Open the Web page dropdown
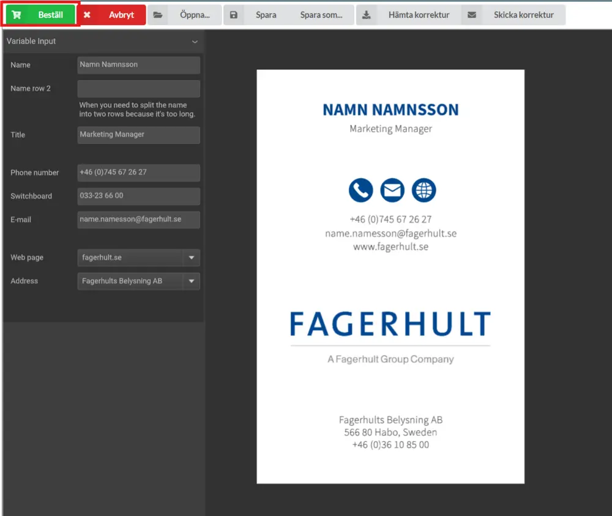The width and height of the screenshot is (612, 516). pos(191,258)
